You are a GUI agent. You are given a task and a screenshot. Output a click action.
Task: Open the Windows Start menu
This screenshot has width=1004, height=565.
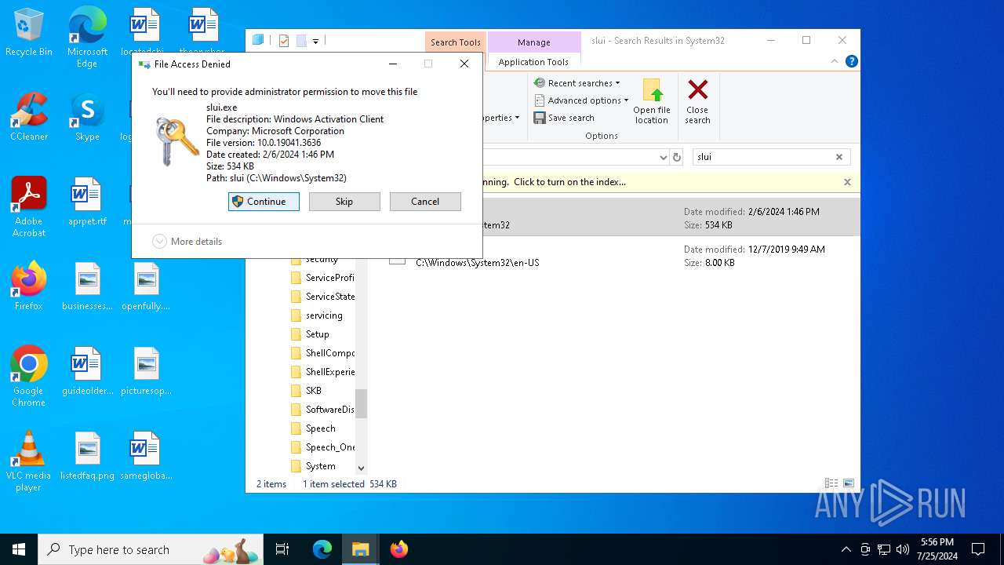click(19, 549)
